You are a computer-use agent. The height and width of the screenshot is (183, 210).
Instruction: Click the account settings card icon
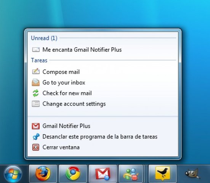pos(35,104)
